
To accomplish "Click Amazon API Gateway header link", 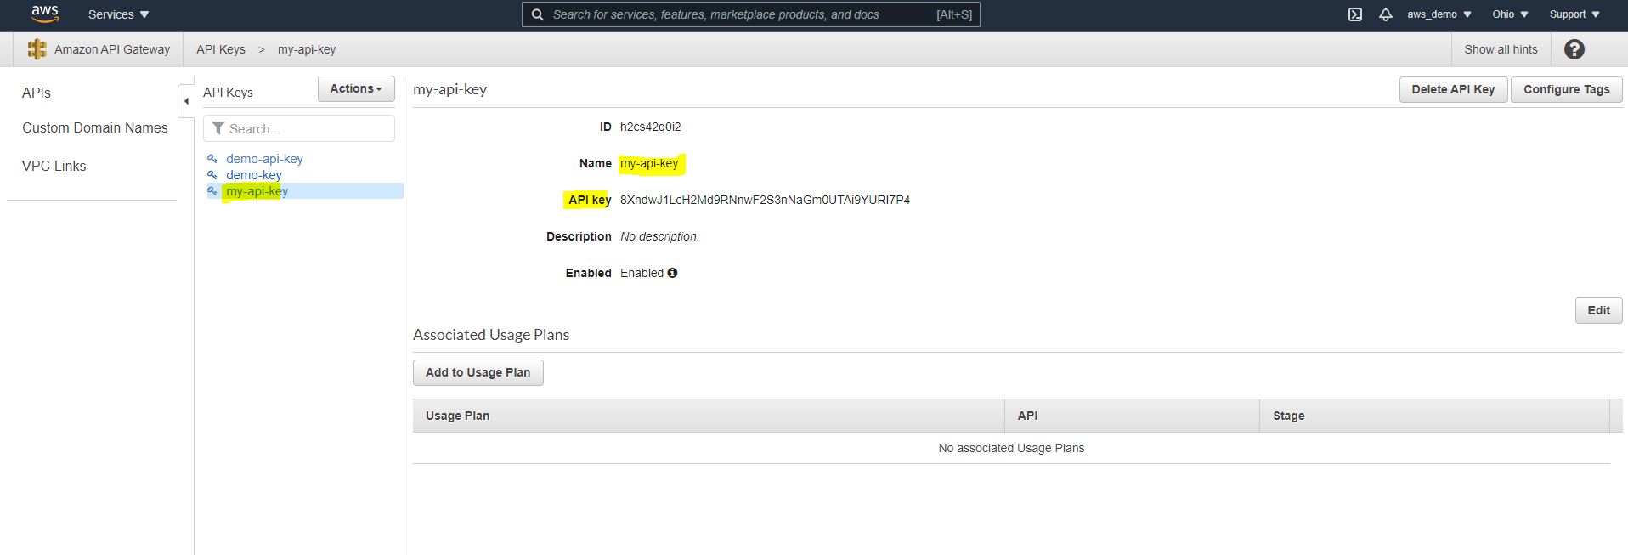I will [x=112, y=49].
